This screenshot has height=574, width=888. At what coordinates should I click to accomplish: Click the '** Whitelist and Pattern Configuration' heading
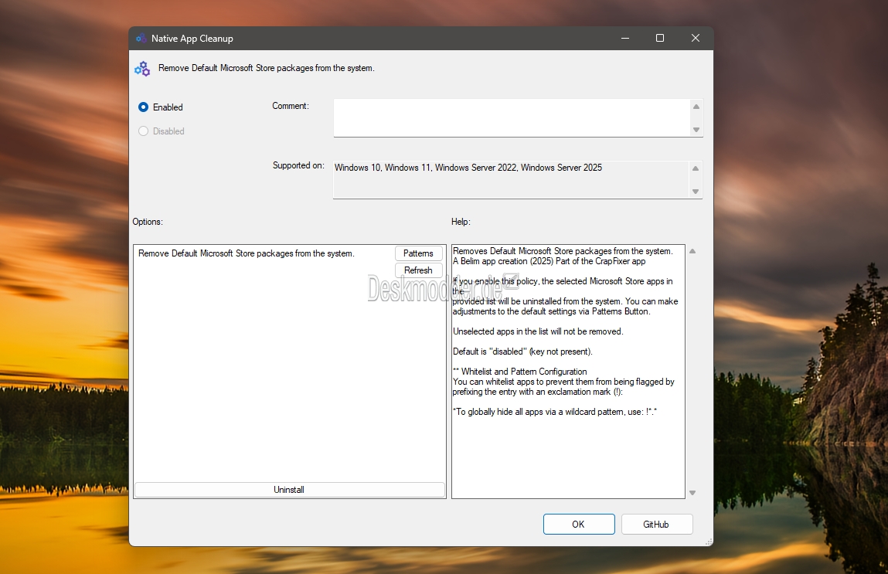coord(520,372)
